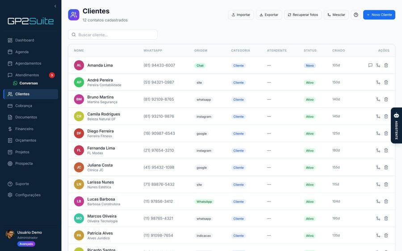This screenshot has width=402, height=251.
Task: Delete Camila Rodrigues with trash icon
Action: tap(386, 116)
